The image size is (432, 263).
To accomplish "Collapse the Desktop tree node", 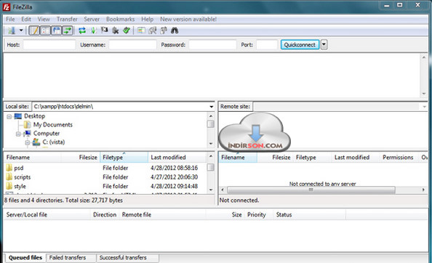I will 9,117.
